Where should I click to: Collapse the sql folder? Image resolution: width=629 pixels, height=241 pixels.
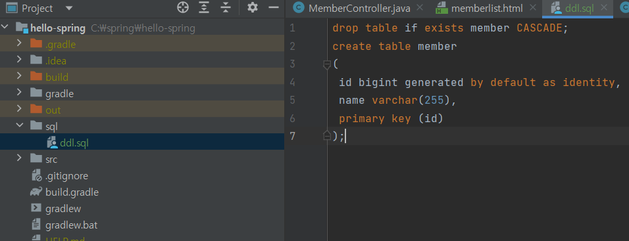[x=19, y=125]
